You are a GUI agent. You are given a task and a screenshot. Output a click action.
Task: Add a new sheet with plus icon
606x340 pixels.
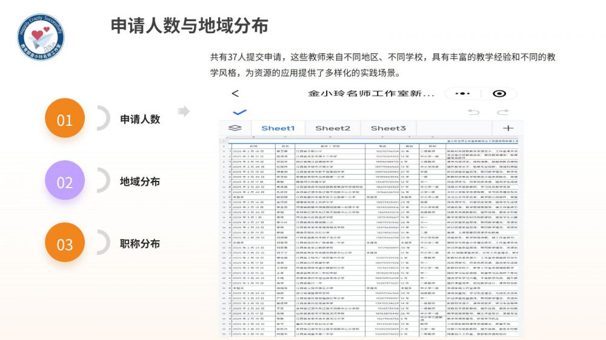pos(508,128)
